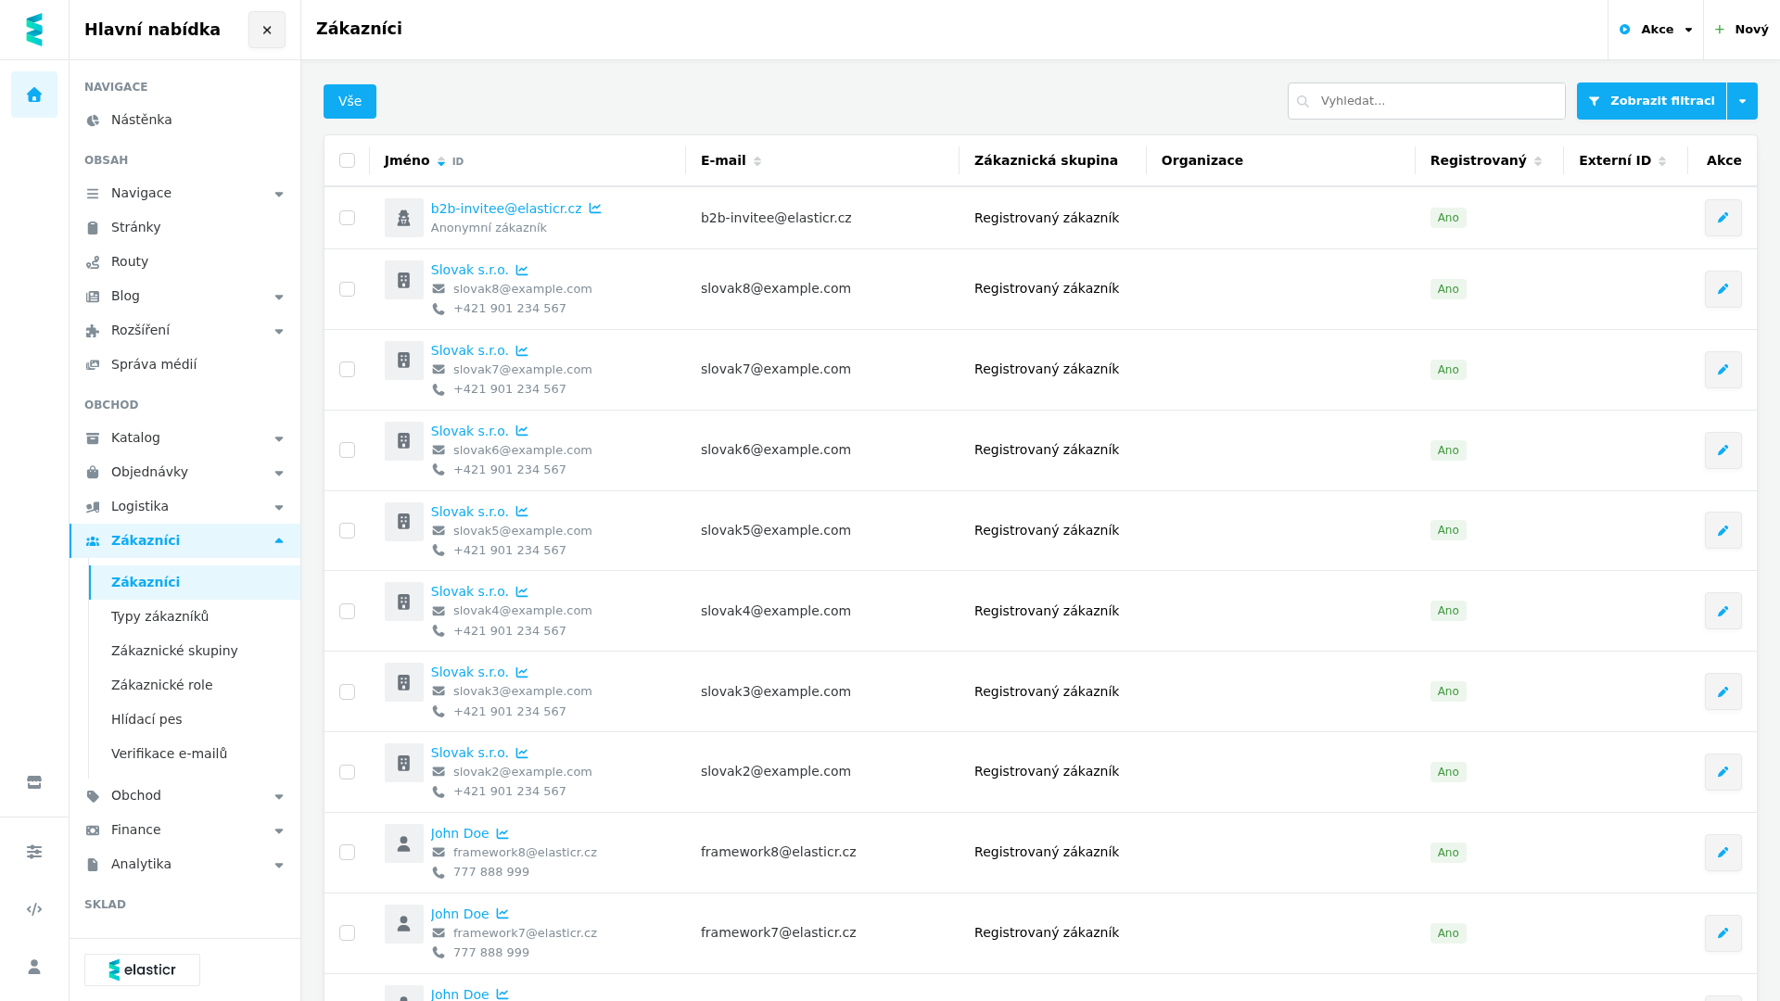The height and width of the screenshot is (1001, 1780).
Task: Click edit pencil for slovak8@example.com row
Action: pos(1723,289)
